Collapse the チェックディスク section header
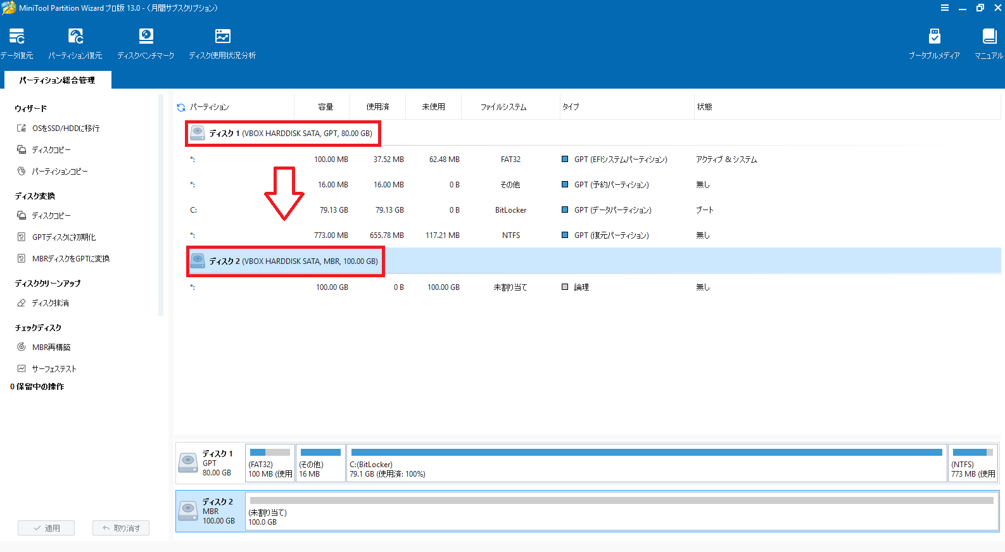The height and width of the screenshot is (552, 1005). (38, 327)
